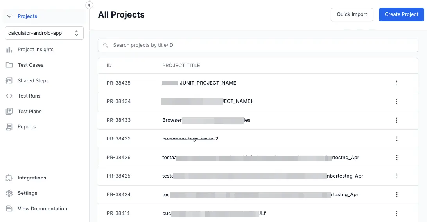427x222 pixels.
Task: Open Reports from the sidebar menu
Action: 27,127
